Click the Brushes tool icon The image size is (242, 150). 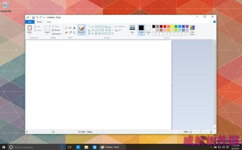pyautogui.click(x=81, y=28)
